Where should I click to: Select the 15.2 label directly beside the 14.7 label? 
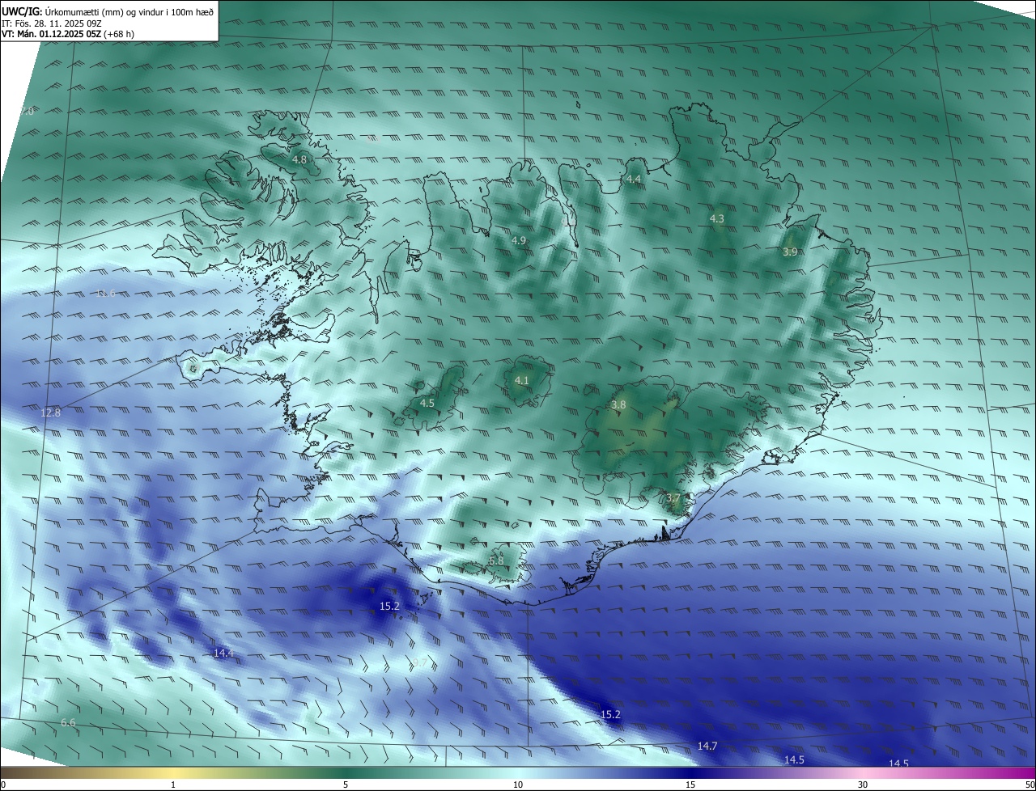pos(610,715)
